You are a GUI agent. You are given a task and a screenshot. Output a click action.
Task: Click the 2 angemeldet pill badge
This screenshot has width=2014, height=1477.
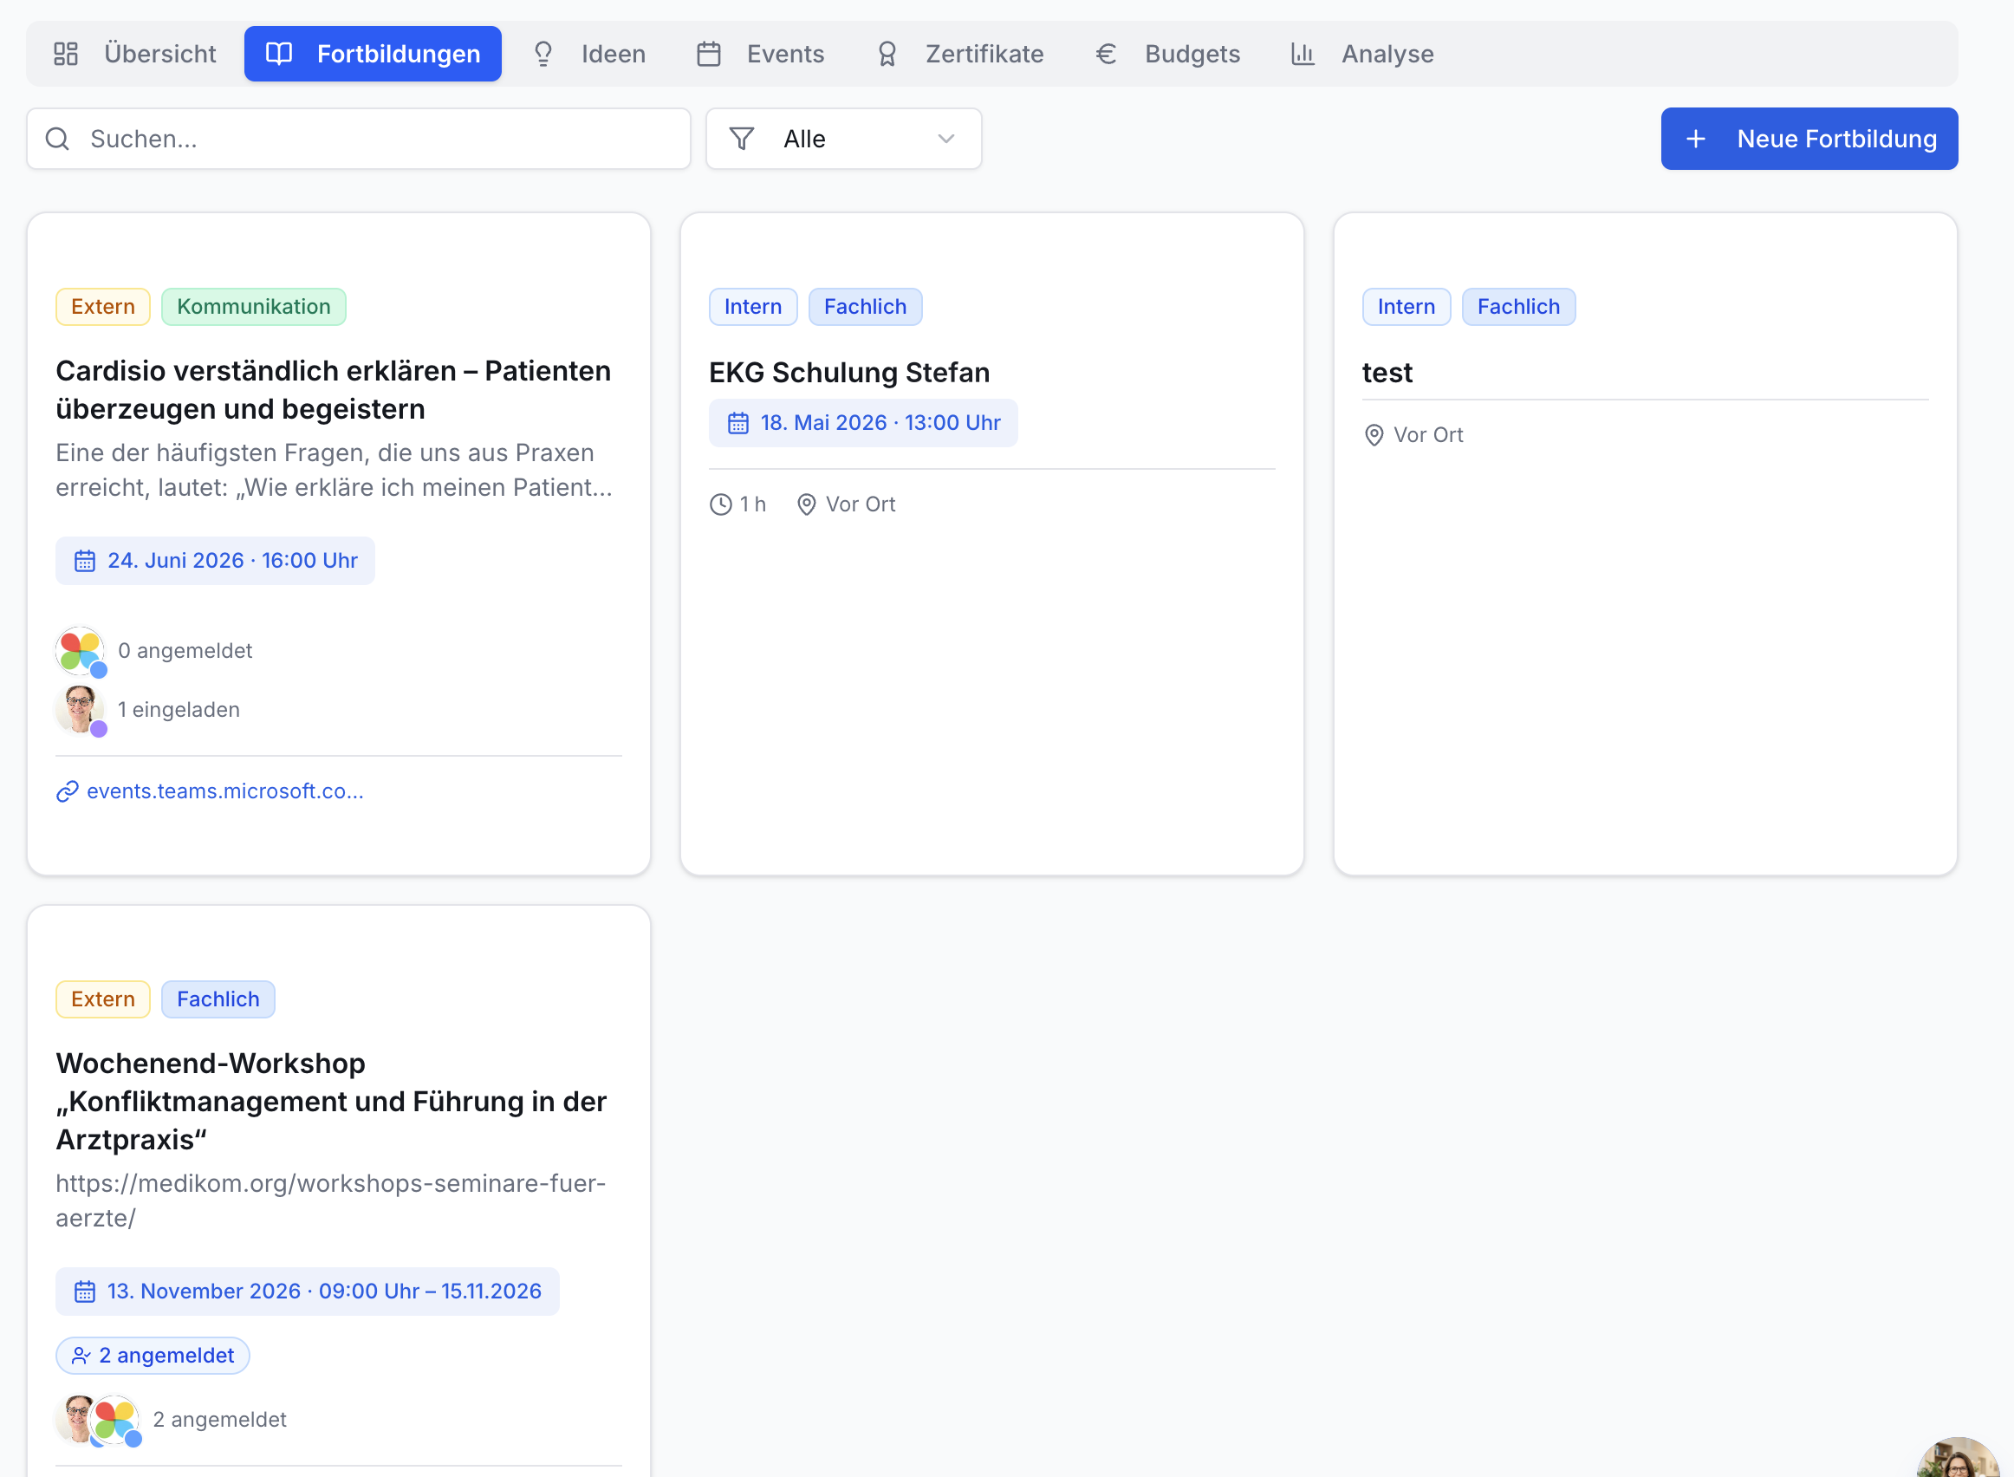[x=153, y=1355]
